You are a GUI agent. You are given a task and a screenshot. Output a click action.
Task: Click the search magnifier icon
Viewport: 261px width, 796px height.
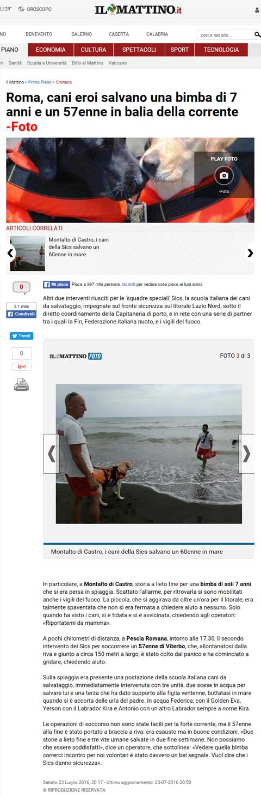257,35
